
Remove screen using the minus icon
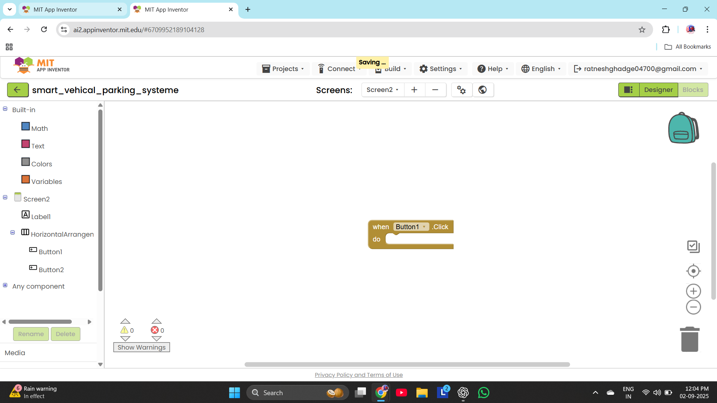click(x=435, y=90)
